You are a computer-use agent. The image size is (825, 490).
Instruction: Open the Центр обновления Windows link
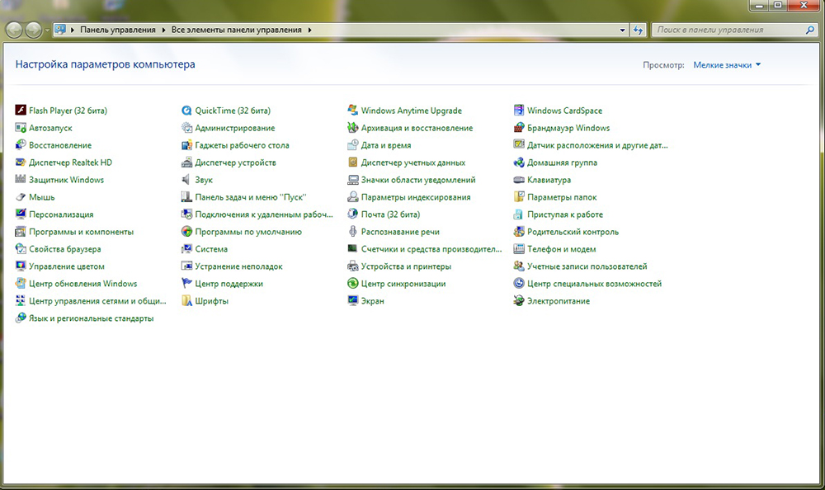82,284
